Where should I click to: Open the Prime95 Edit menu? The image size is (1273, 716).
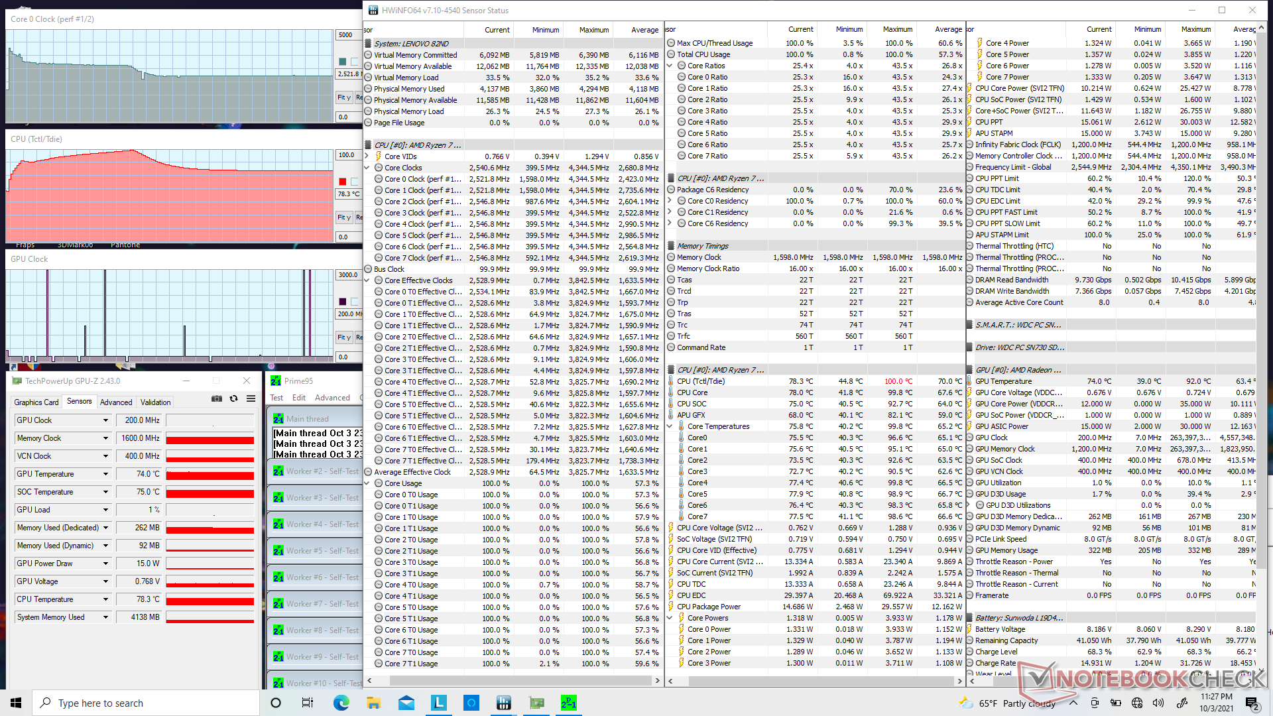click(299, 398)
